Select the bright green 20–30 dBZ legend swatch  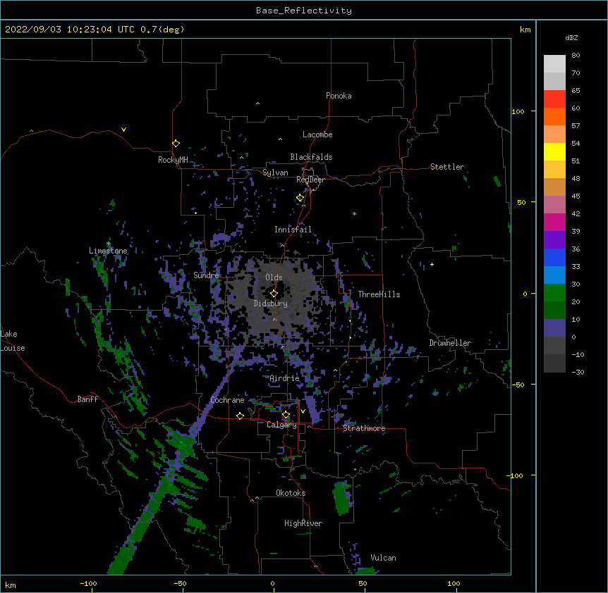(554, 293)
